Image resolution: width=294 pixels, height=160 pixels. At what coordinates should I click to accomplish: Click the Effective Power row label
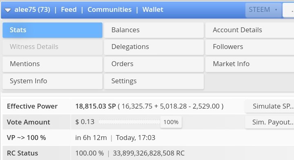[x=32, y=106]
